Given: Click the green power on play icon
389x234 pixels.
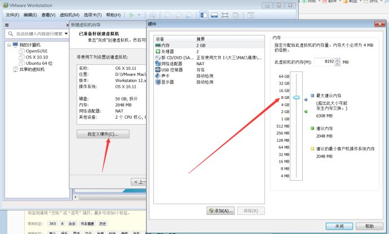Looking at the screenshot, I should click(x=131, y=15).
